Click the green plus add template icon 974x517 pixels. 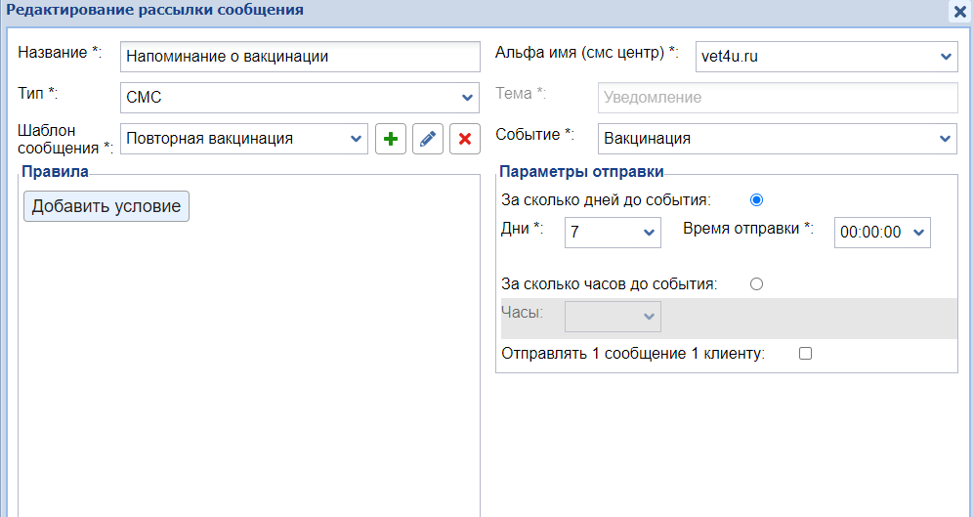(x=391, y=139)
